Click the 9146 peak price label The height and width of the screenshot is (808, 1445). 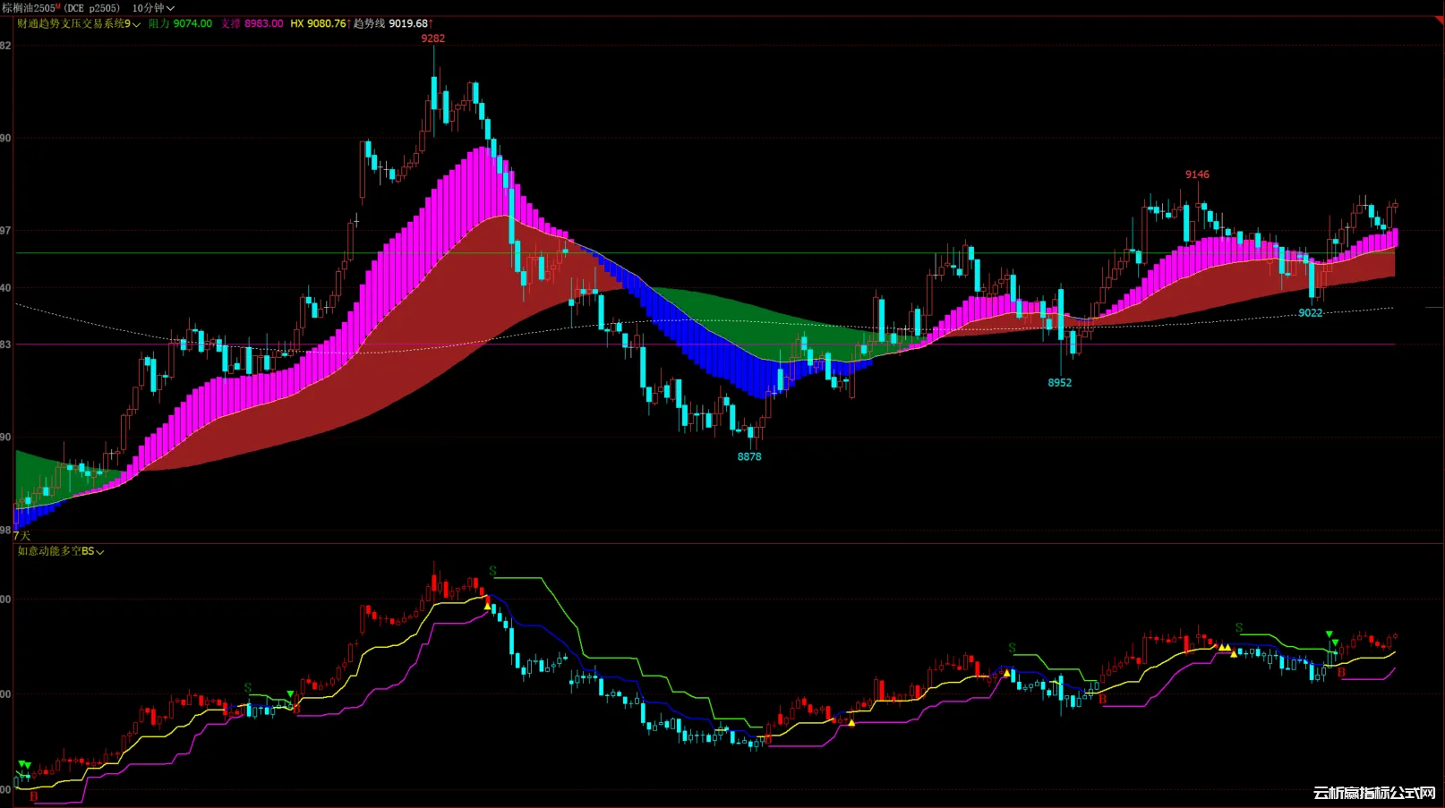click(1197, 174)
